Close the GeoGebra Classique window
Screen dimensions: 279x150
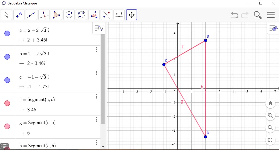[x=273, y=3]
